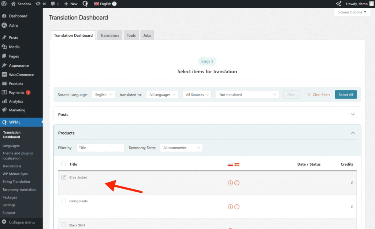Open the Taxonomy Term dropdown
The height and width of the screenshot is (229, 375).
point(181,148)
